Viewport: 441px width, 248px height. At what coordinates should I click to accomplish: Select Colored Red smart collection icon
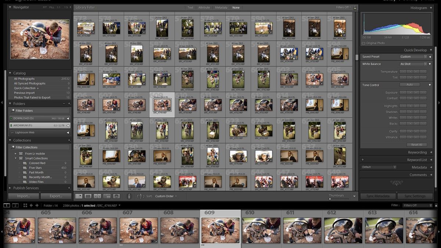(25, 163)
